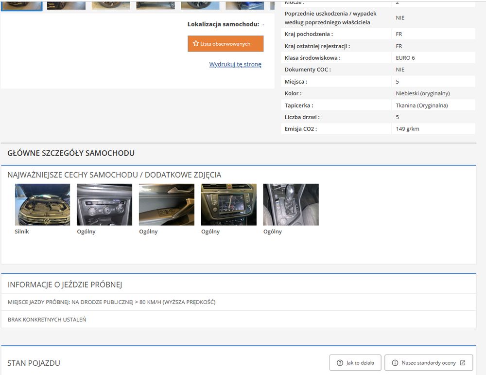
Task: Select the fifth gallery thumbnail showing wheel
Action: point(200,5)
